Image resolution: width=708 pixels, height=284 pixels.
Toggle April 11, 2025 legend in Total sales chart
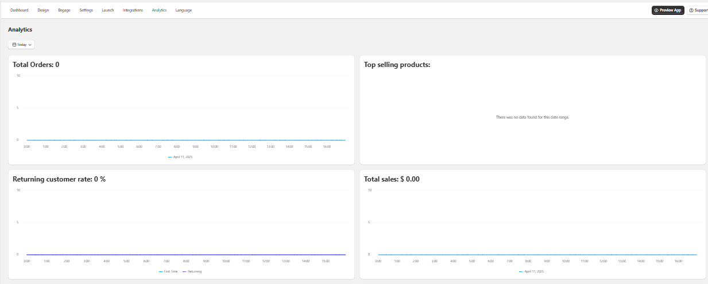click(x=532, y=271)
